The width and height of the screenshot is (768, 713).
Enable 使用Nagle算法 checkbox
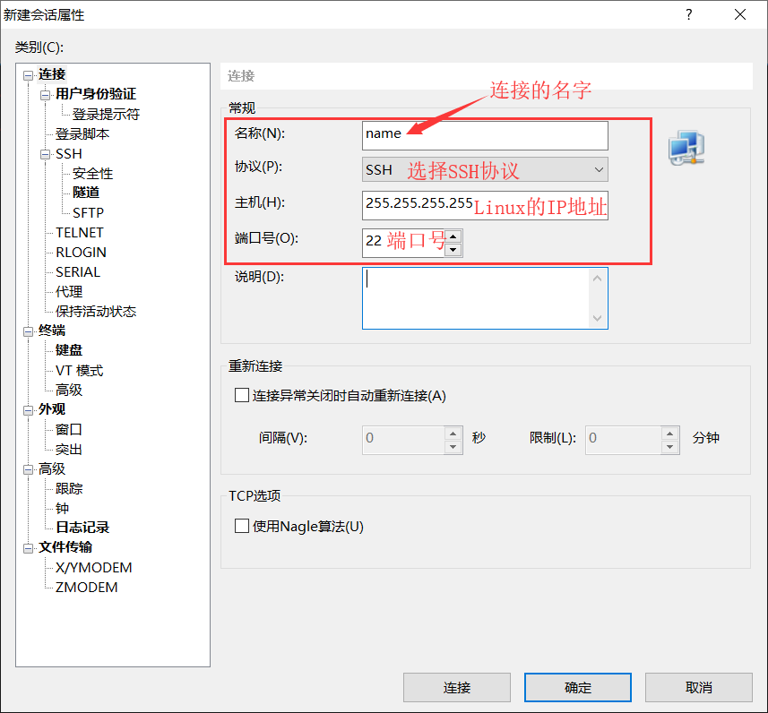242,526
